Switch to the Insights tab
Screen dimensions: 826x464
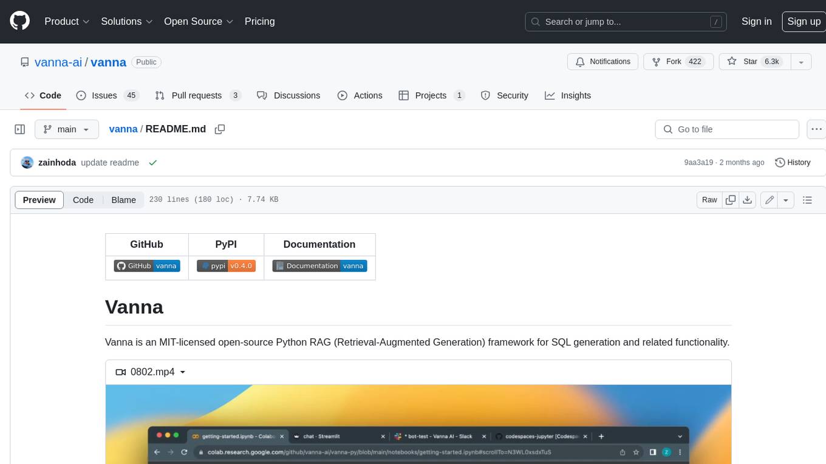[568, 95]
